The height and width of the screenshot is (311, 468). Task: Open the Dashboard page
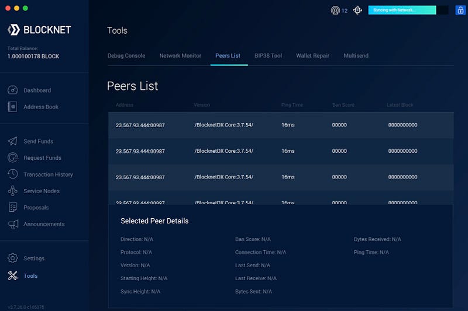(x=37, y=90)
